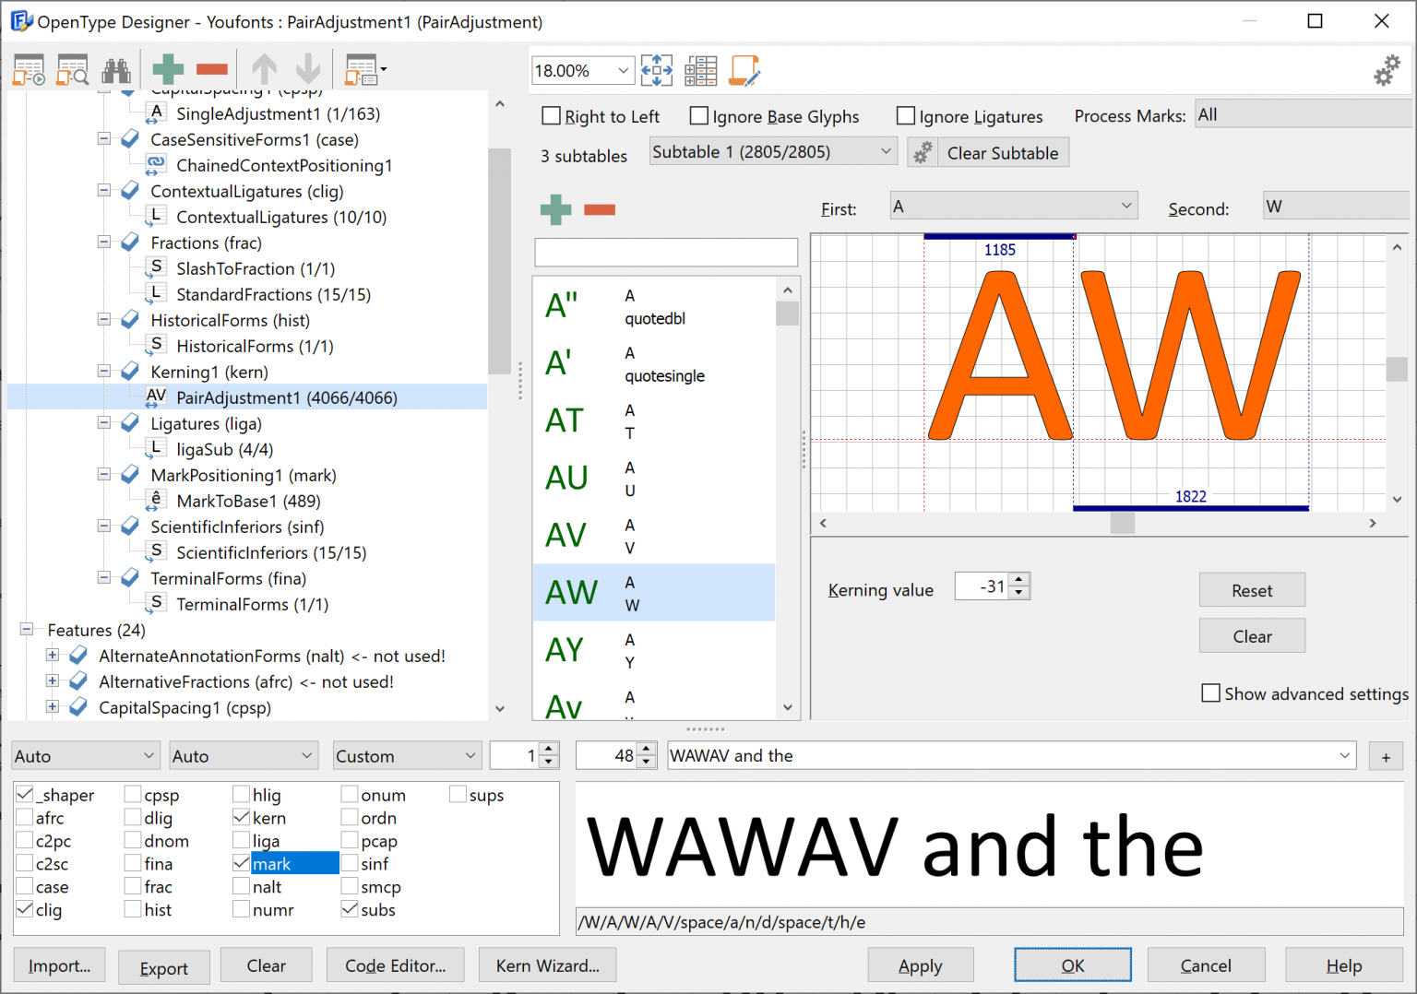The width and height of the screenshot is (1417, 994).
Task: Collapse the Kerning1 (kern) tree node
Action: coord(104,372)
